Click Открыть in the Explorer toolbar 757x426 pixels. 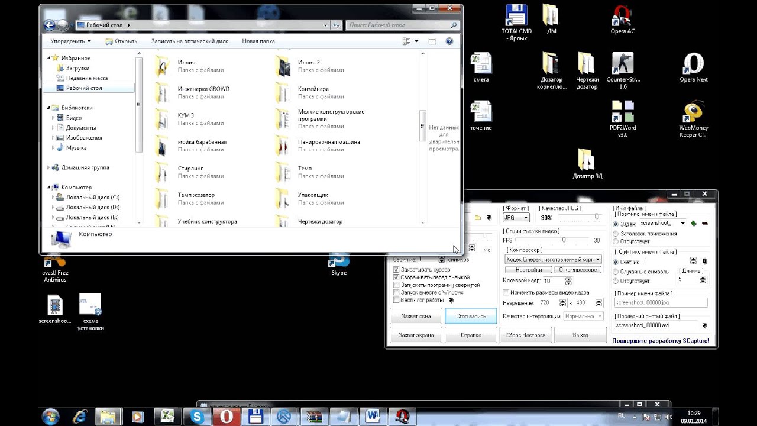coord(121,41)
